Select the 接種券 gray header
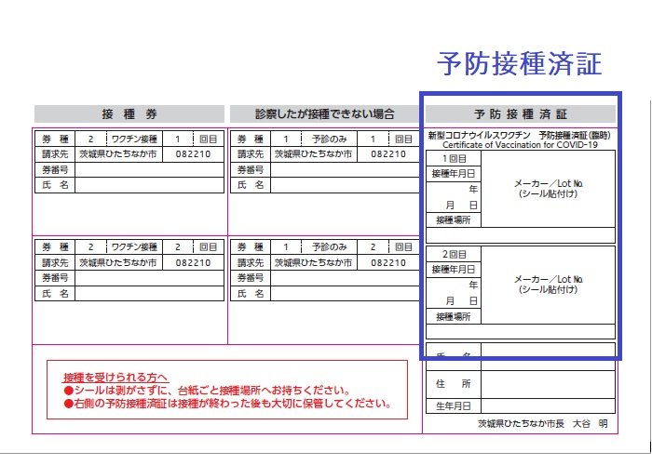This screenshot has height=465, width=652. click(129, 113)
